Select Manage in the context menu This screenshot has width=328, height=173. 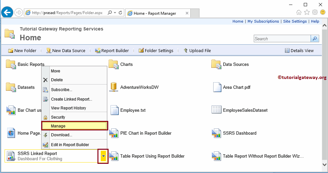click(74, 126)
